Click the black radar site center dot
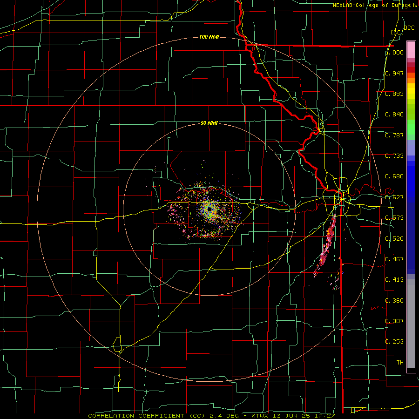This screenshot has width=419, height=419. (209, 209)
